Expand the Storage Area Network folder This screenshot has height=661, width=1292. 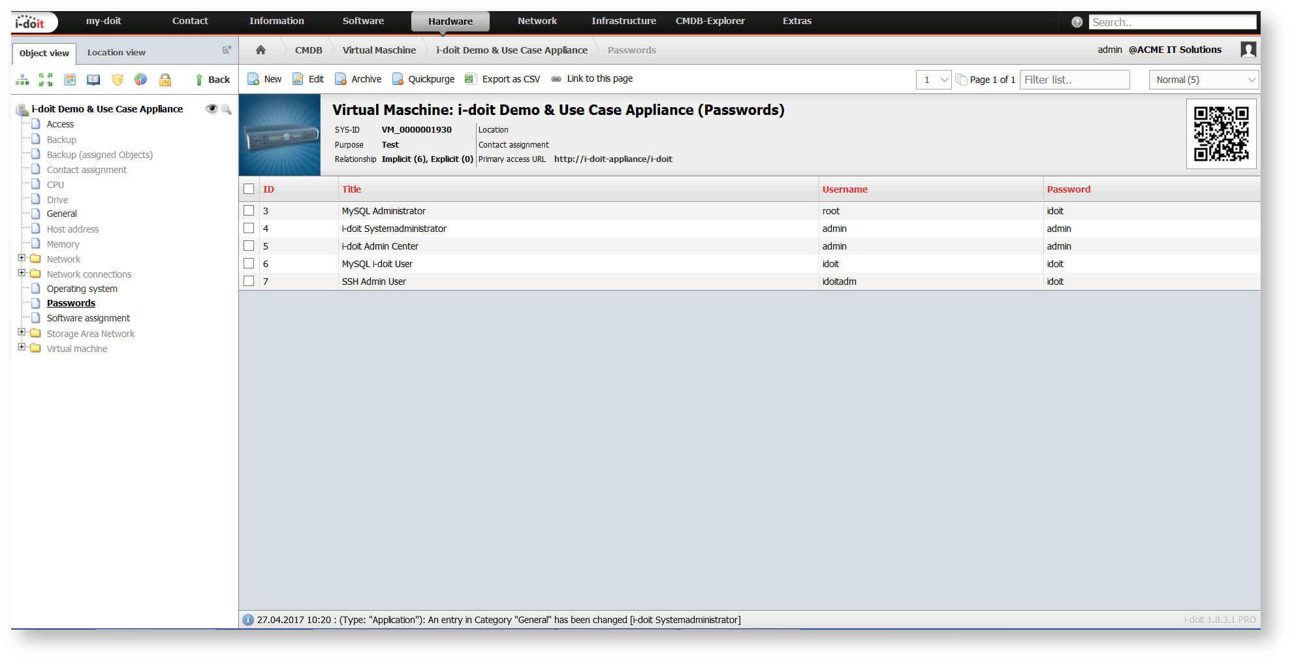point(22,332)
